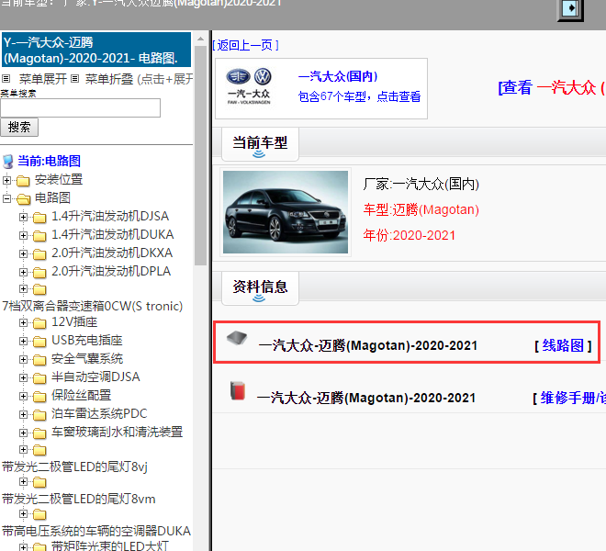Expand the 安装位置 tree node

tap(6, 180)
